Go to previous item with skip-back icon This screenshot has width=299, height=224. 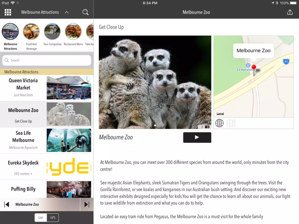[x=7, y=204]
